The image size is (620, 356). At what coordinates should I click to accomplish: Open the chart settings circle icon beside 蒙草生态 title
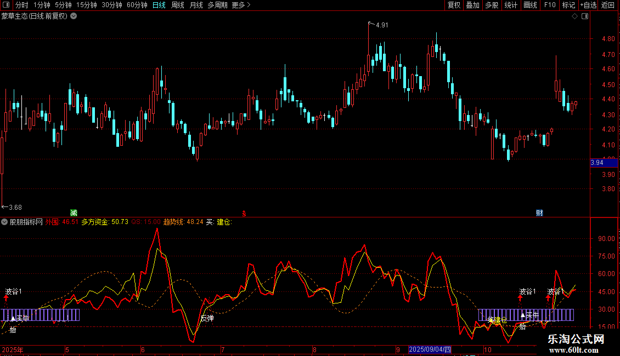click(74, 16)
